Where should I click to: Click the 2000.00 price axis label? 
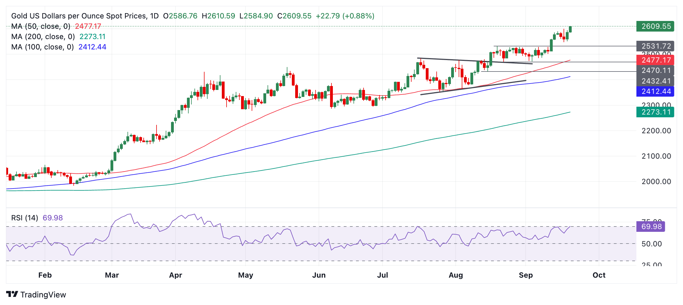[656, 182]
